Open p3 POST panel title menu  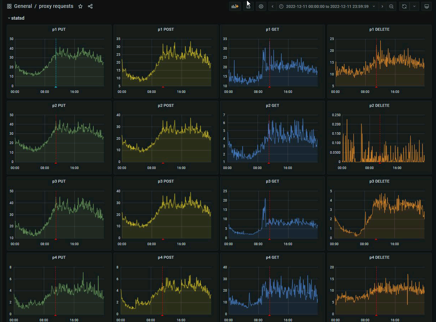click(x=166, y=181)
